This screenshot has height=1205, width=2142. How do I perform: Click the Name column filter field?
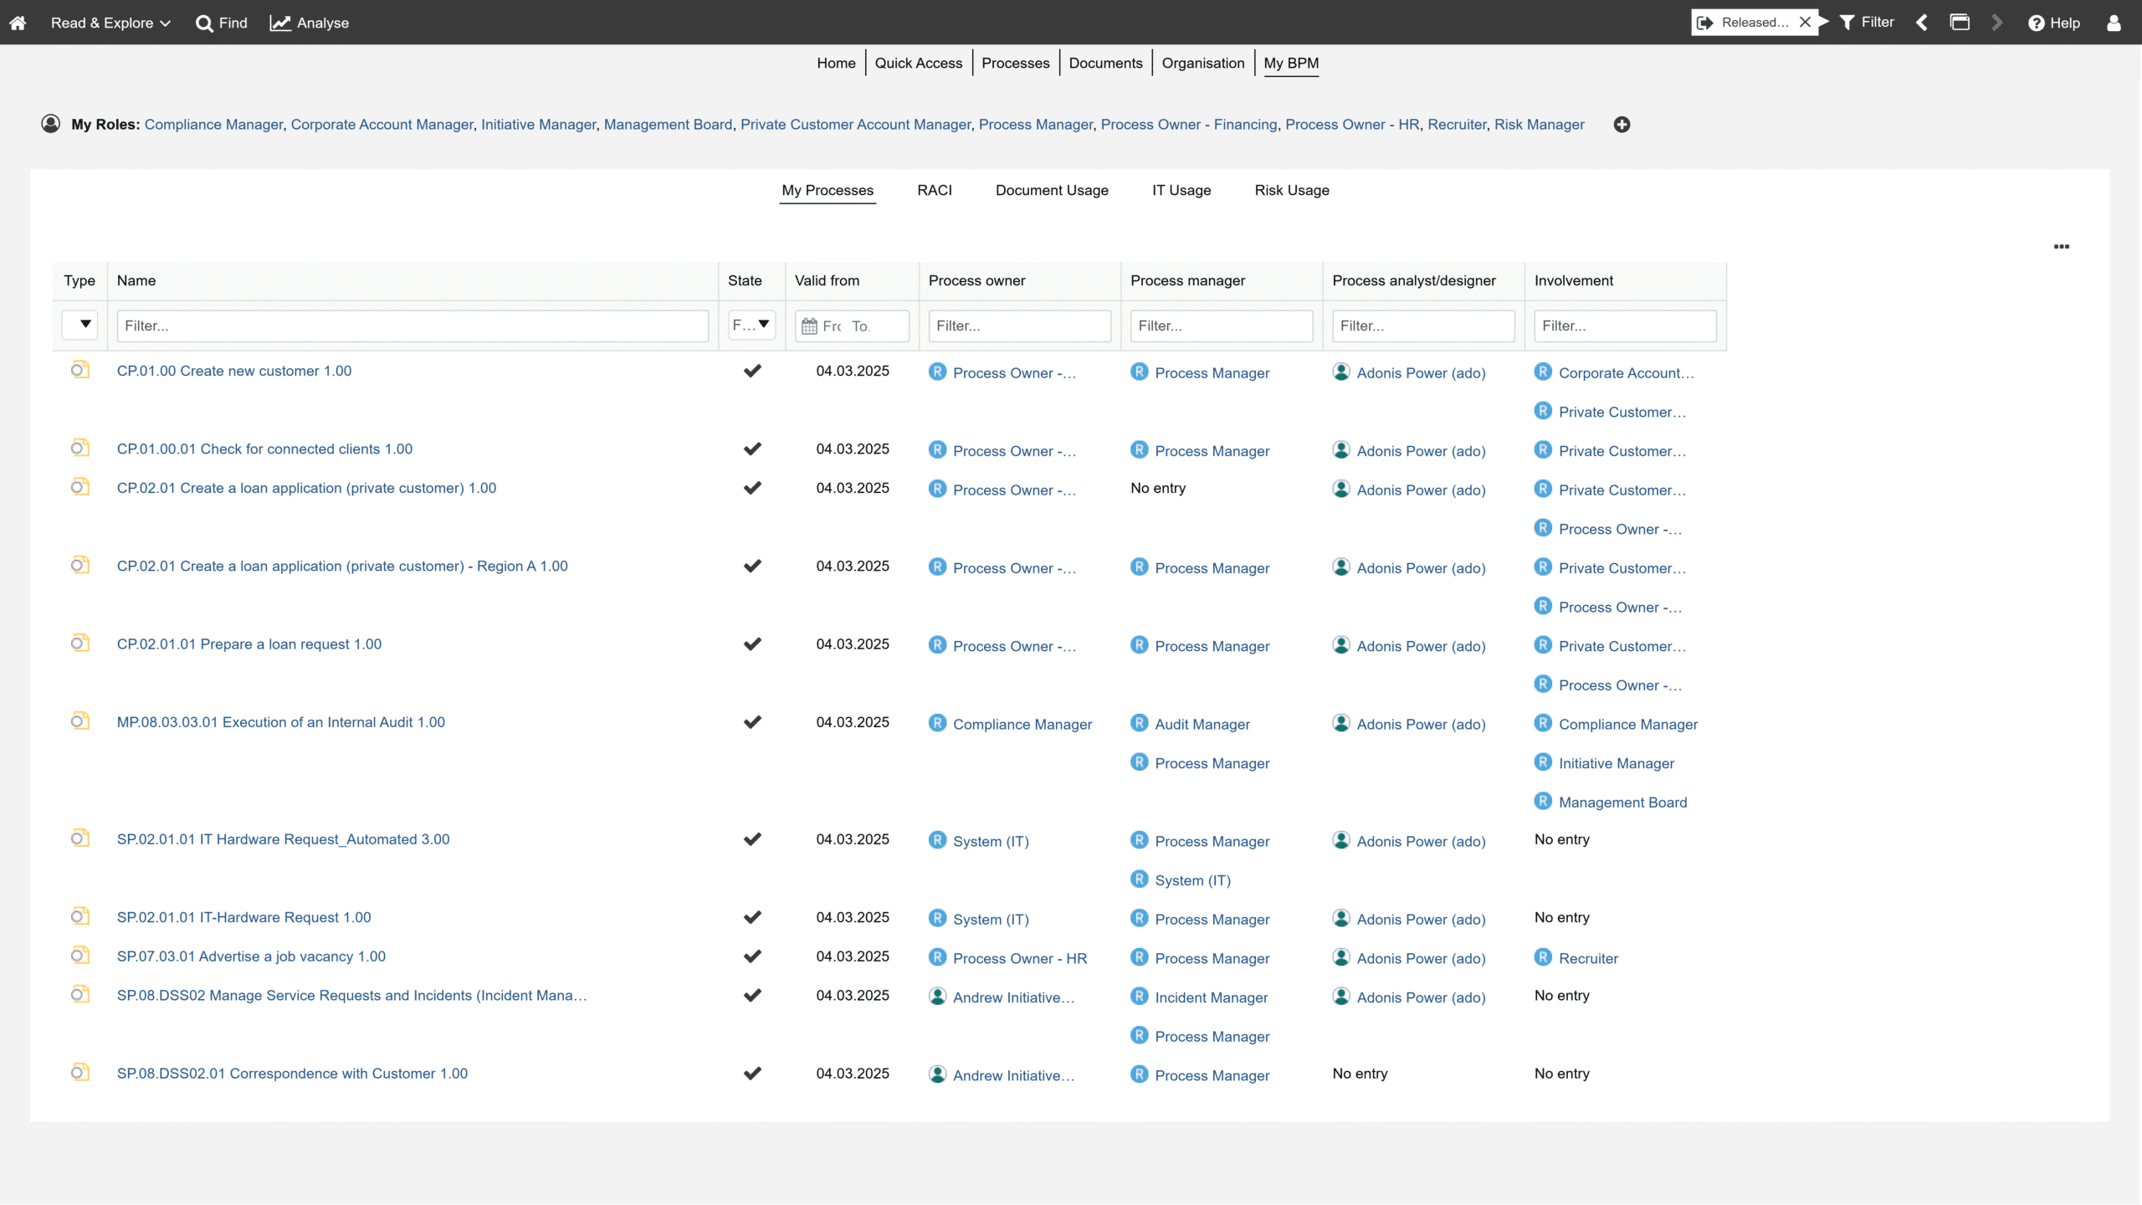tap(413, 326)
